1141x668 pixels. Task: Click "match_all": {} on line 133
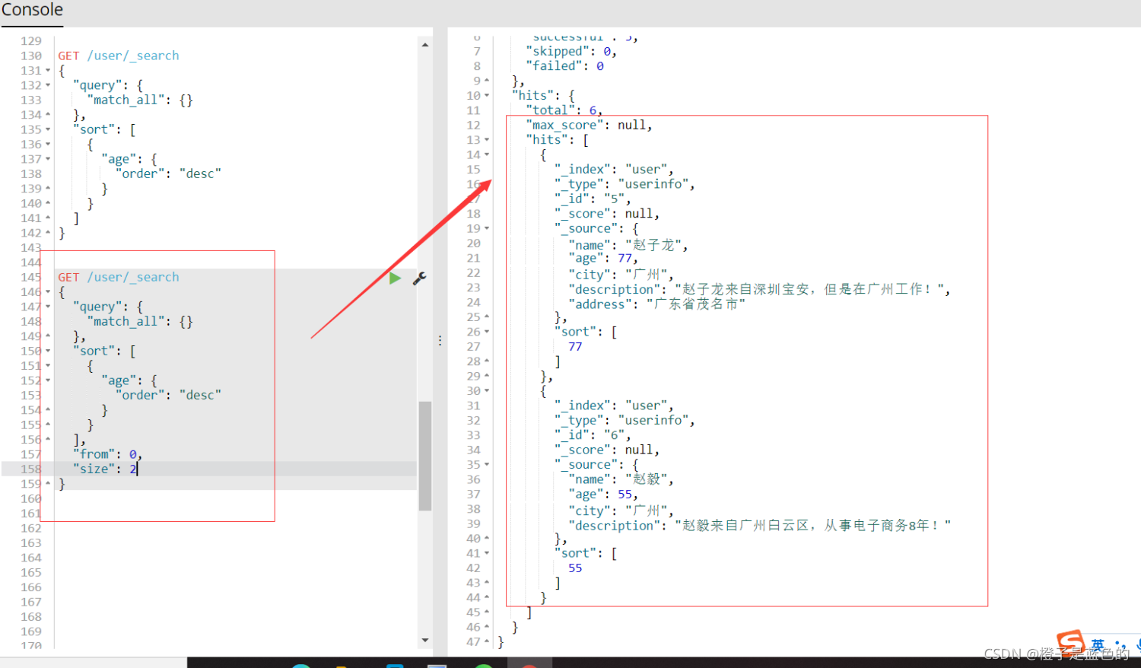pos(140,100)
